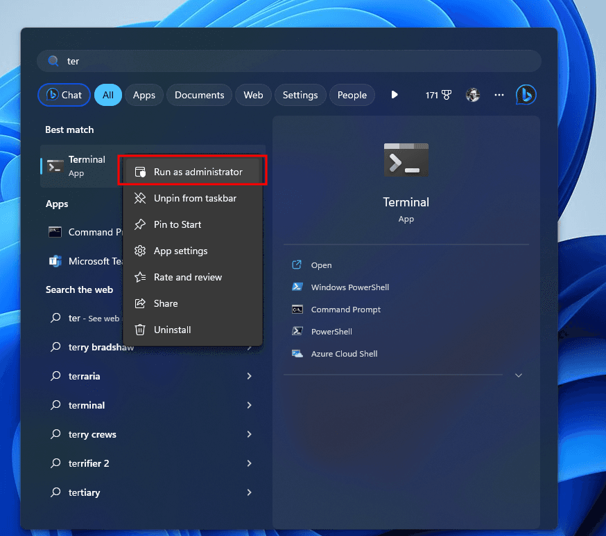Click the star icon beside Rate and review
The image size is (606, 536).
pyautogui.click(x=140, y=277)
